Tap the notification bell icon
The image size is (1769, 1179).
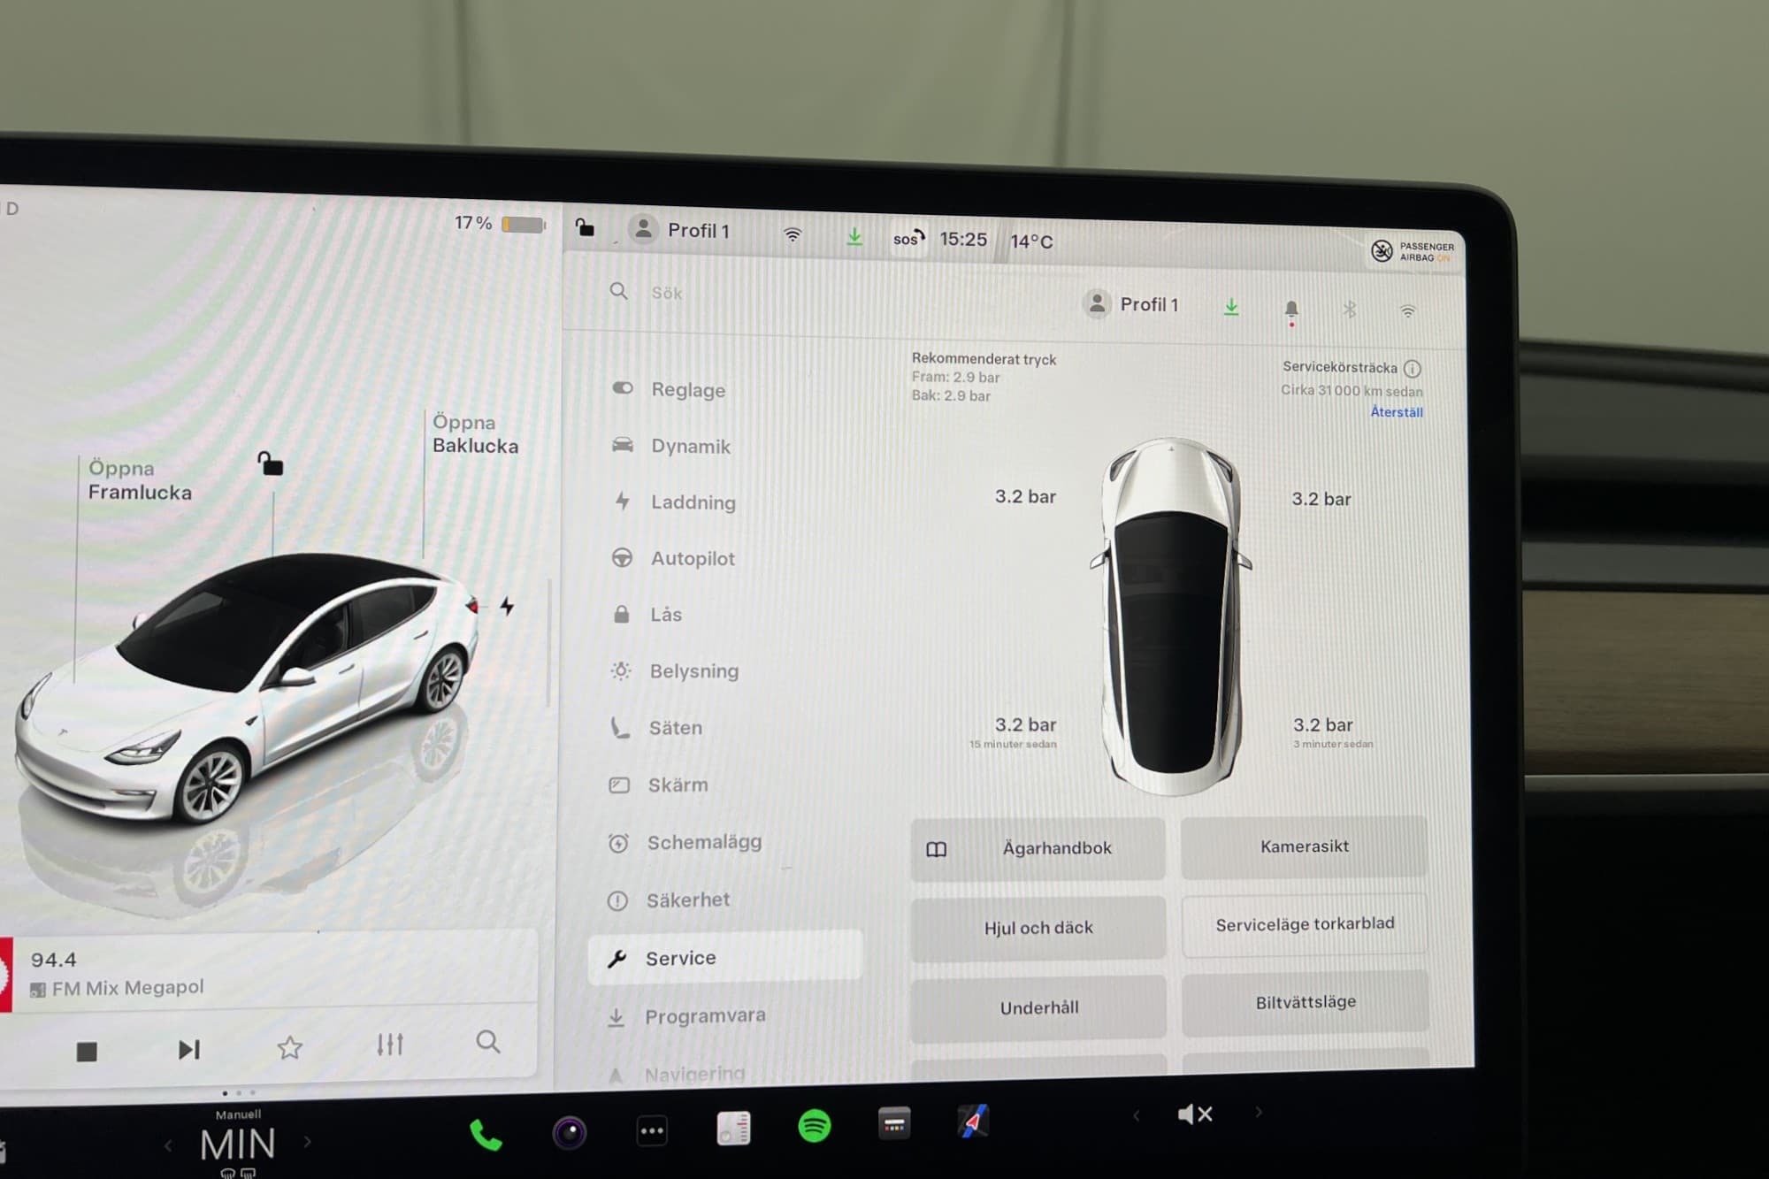tap(1290, 310)
